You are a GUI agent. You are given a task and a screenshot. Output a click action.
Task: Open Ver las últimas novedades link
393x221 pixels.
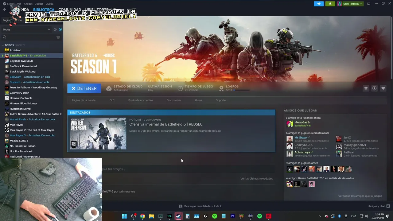coord(256,179)
